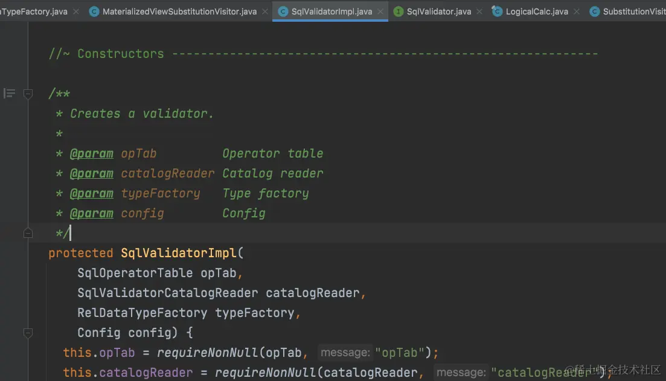Fold the SqlValidatorImpl constructor body
The image size is (666, 381).
click(28, 333)
